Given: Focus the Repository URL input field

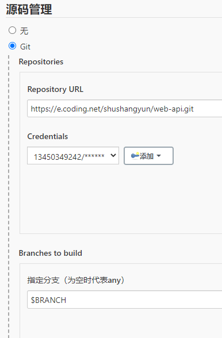Looking at the screenshot, I should click(124, 109).
